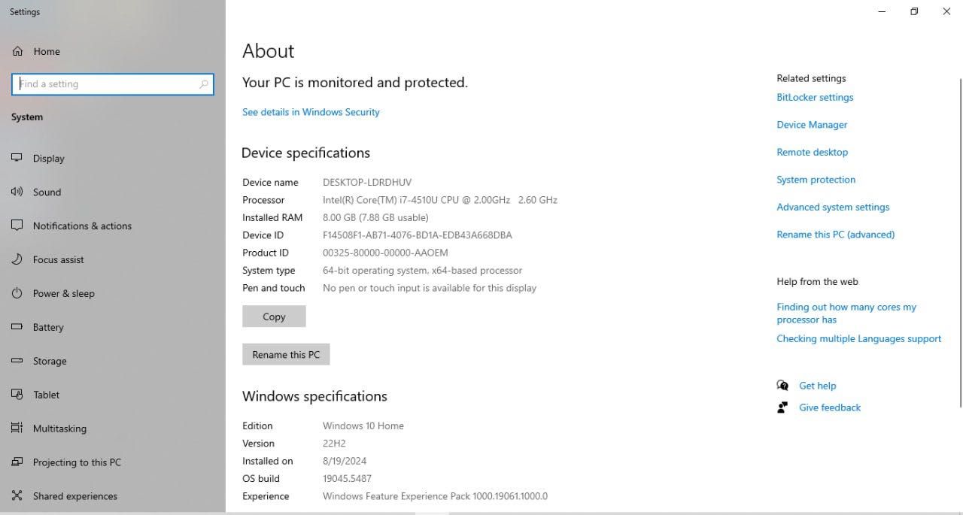
Task: Click the Version value 22H2
Action: [334, 444]
